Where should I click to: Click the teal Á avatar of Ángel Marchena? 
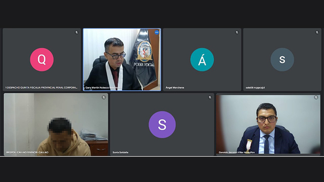[202, 60]
